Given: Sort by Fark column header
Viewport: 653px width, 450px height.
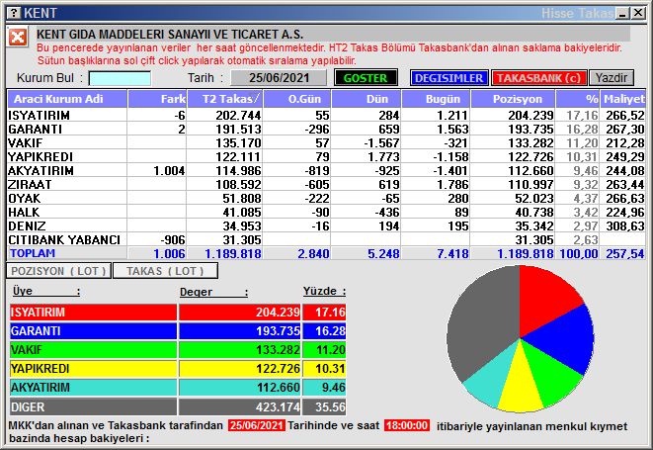Looking at the screenshot, I should [x=157, y=99].
